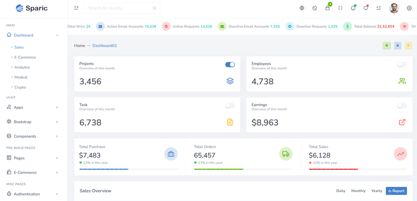Click the Total Purchase briefcase icon

pos(171,154)
